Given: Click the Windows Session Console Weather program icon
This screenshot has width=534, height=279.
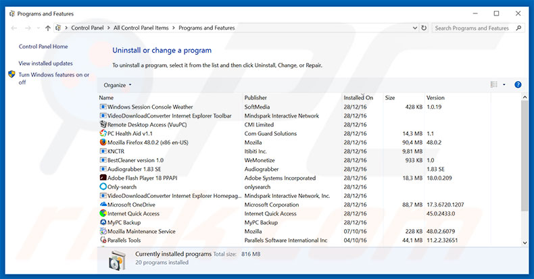Looking at the screenshot, I should pos(103,107).
